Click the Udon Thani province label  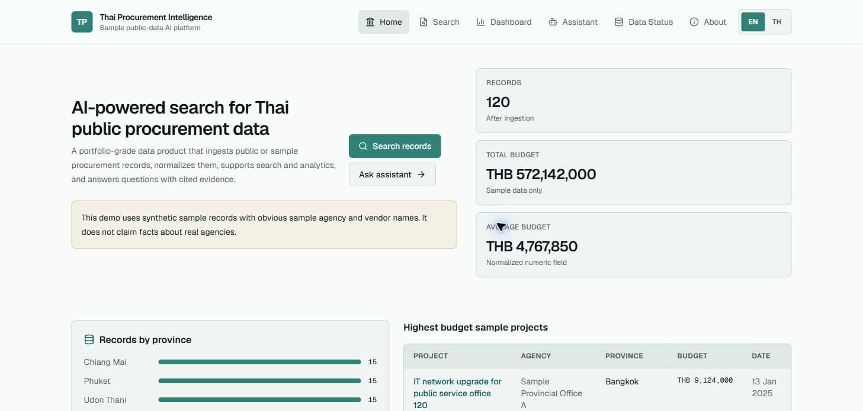(x=105, y=400)
